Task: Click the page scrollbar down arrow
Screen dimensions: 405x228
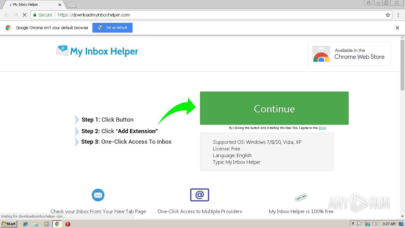Action: click(402, 216)
